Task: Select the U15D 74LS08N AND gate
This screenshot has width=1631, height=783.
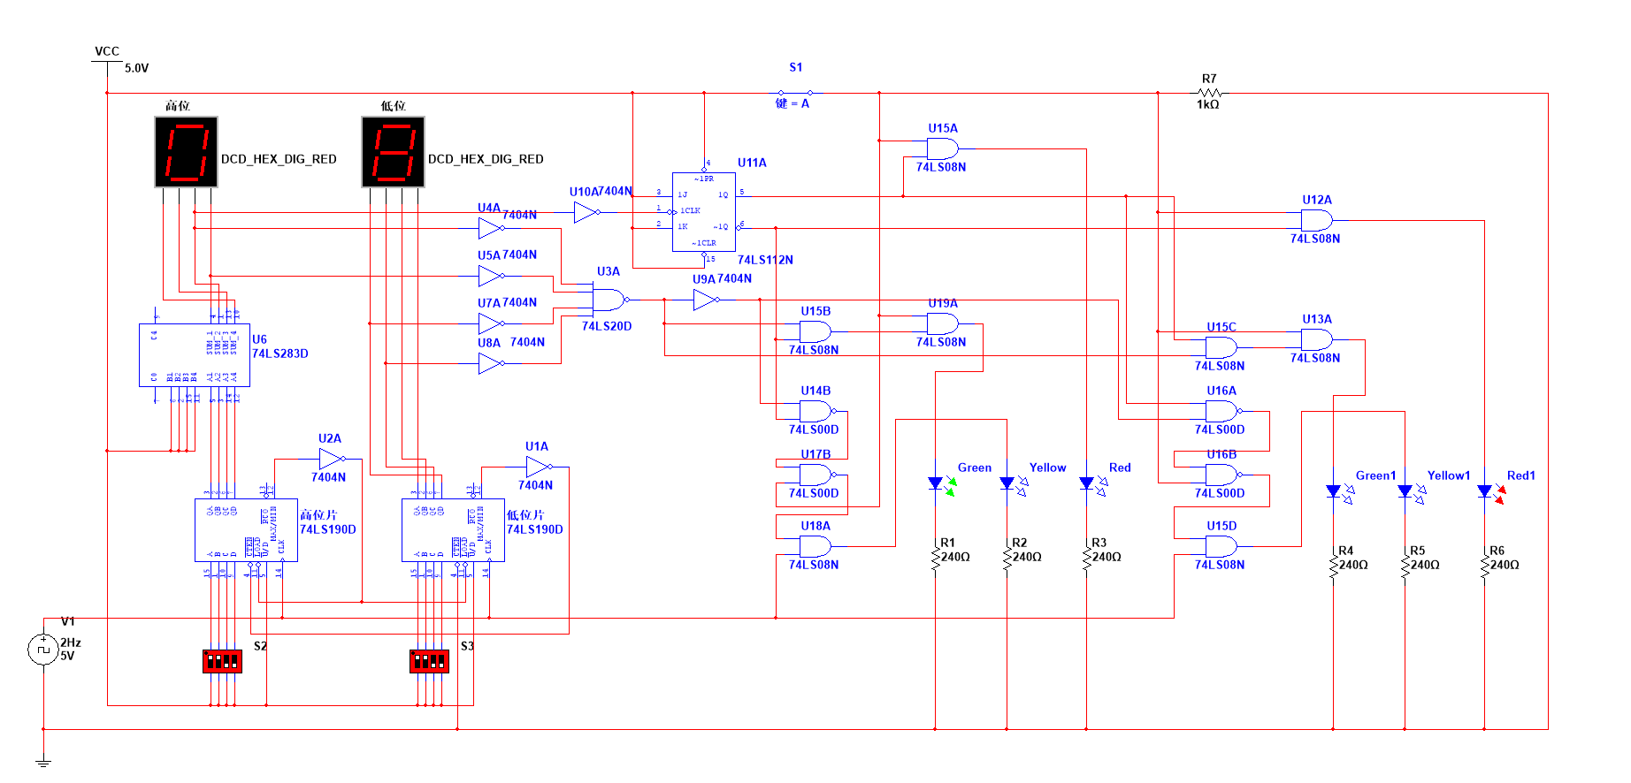Action: [x=1221, y=546]
